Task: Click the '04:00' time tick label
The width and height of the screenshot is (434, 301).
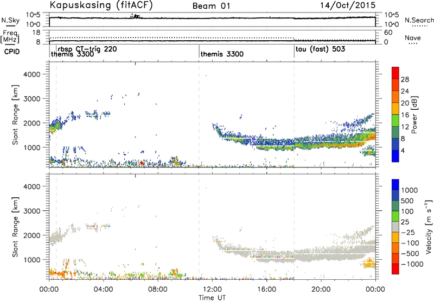Action: tap(103, 290)
